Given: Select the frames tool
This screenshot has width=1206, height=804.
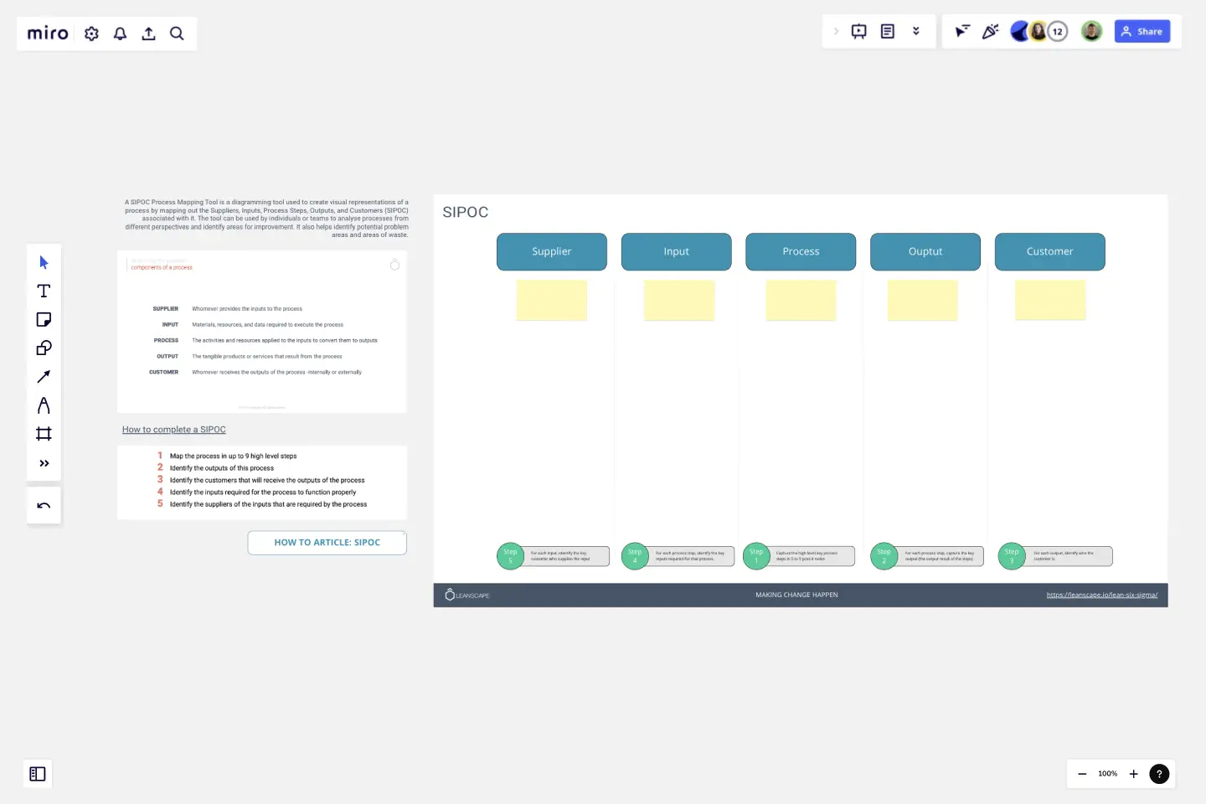Looking at the screenshot, I should click(44, 433).
